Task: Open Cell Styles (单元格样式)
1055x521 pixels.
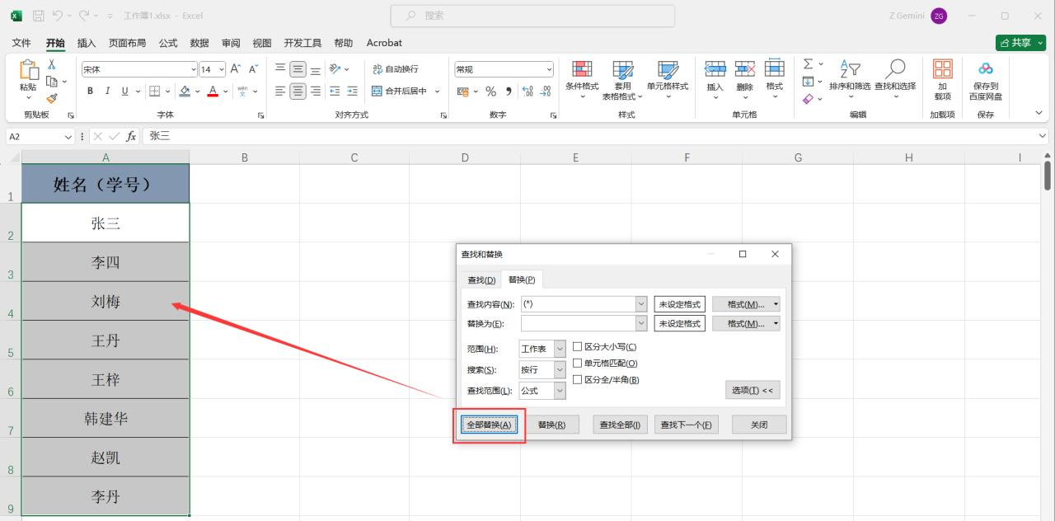Action: point(668,80)
